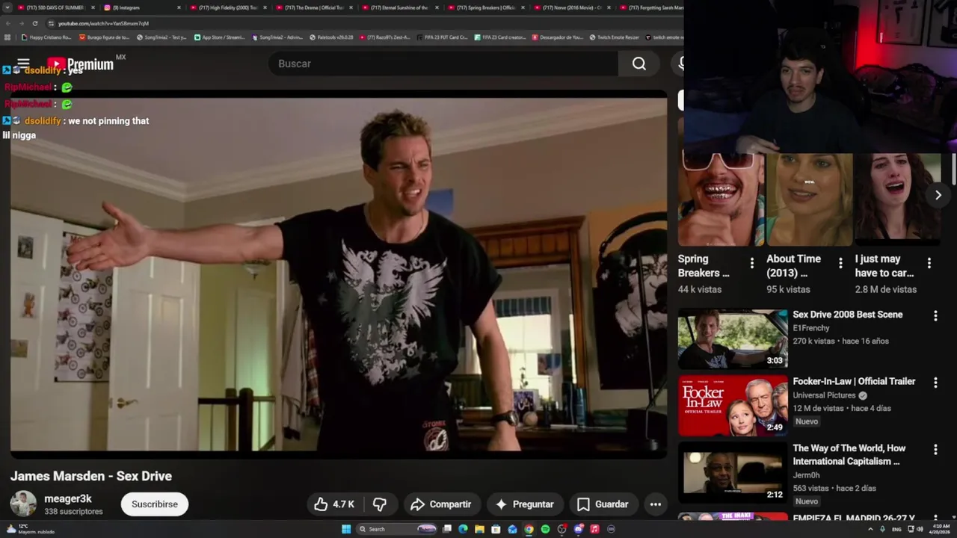This screenshot has height=538, width=957.
Task: Open Microsoft Edge from taskbar
Action: (x=463, y=529)
